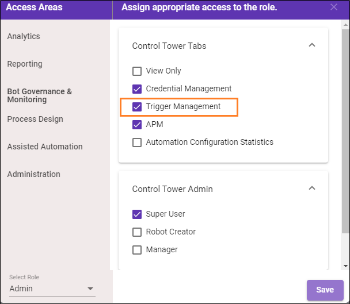Close the access dialog with X icon

tap(334, 7)
